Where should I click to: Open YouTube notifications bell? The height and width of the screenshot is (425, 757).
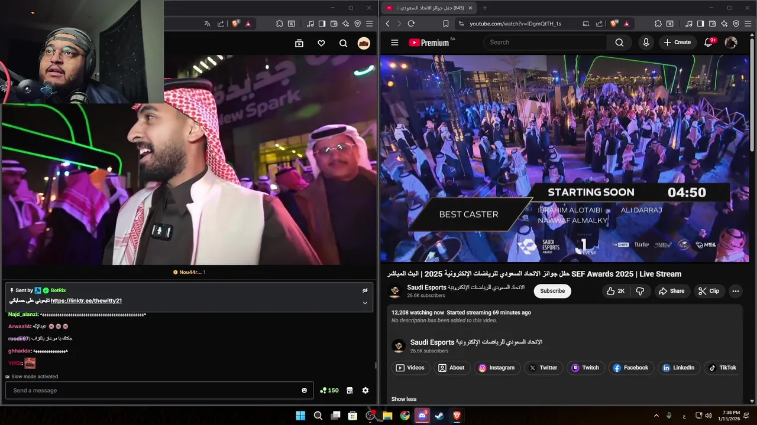coord(709,42)
